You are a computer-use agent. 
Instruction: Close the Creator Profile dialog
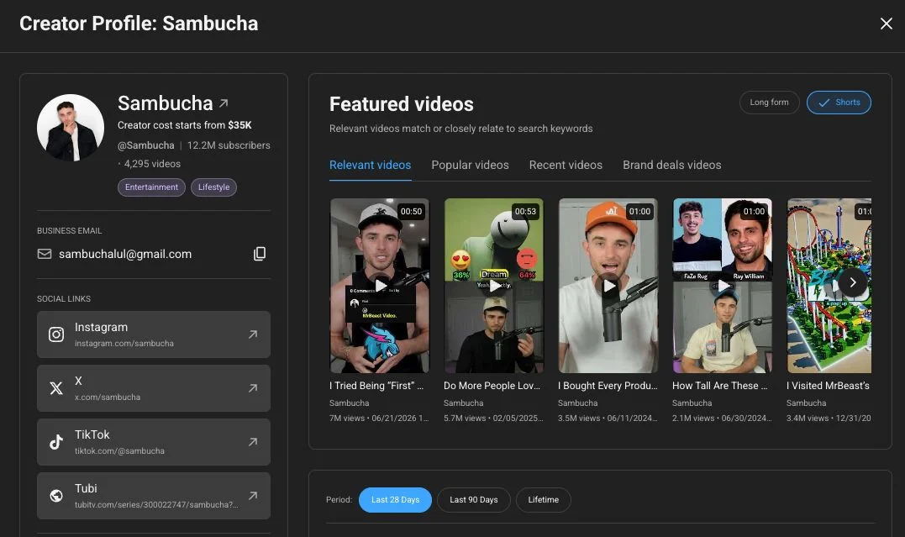pyautogui.click(x=886, y=24)
